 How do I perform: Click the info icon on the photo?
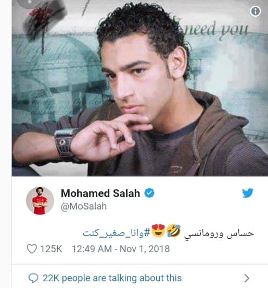[256, 11]
